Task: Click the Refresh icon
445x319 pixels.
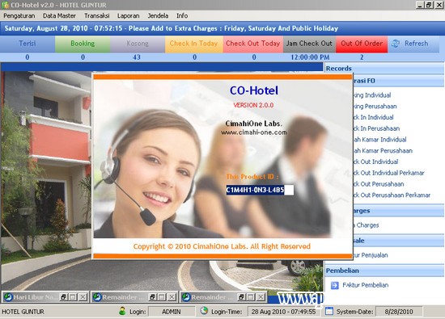Action: [x=396, y=44]
